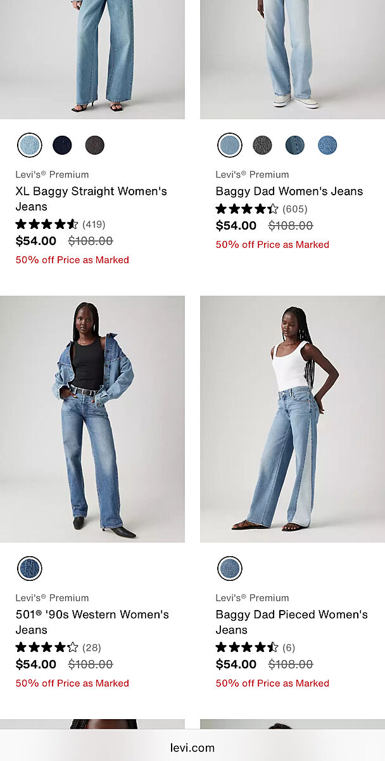Tap the levi.com address bar
The height and width of the screenshot is (761, 385).
click(x=192, y=748)
